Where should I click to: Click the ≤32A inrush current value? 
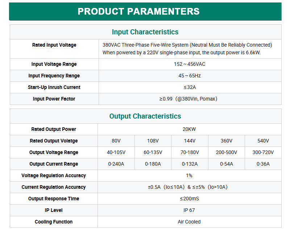[x=190, y=87]
